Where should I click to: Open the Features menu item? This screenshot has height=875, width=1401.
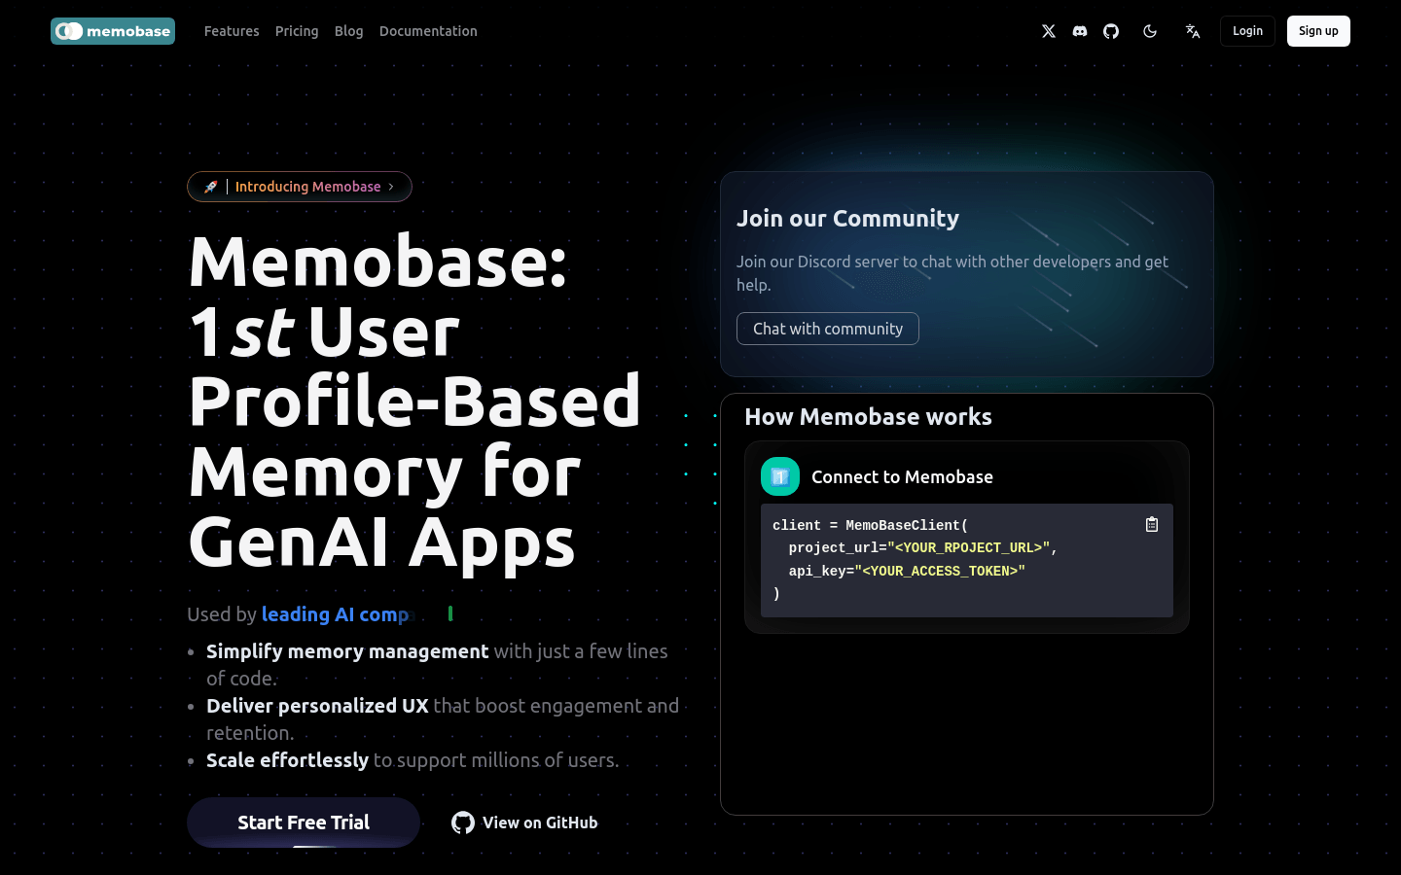point(232,31)
